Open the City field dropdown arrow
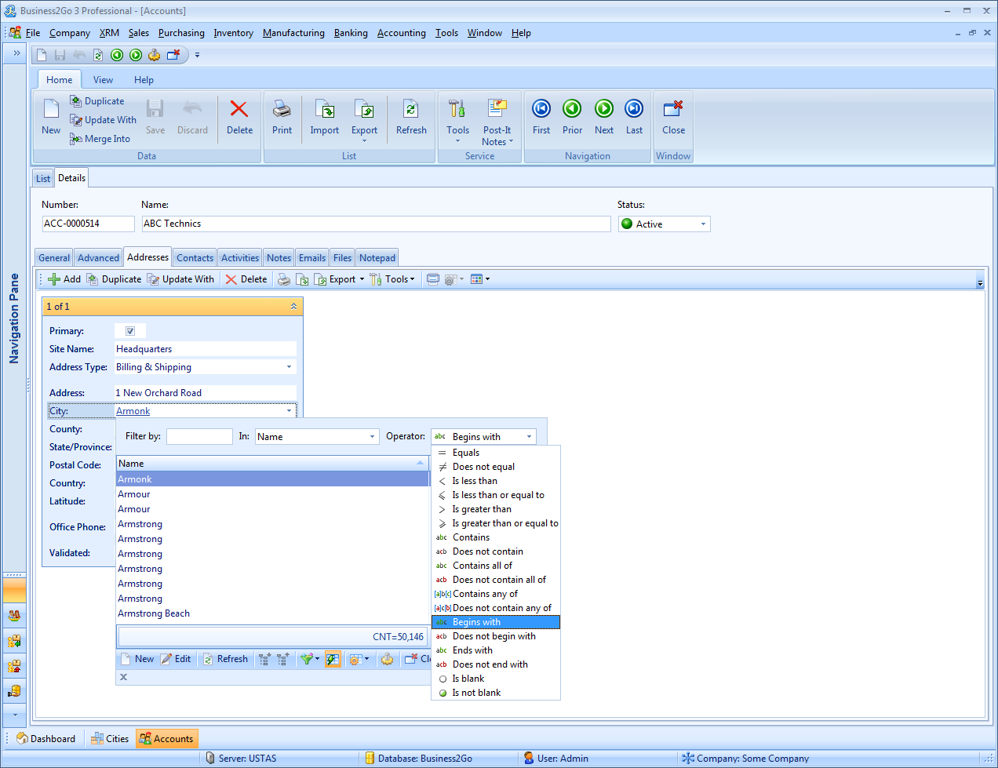The width and height of the screenshot is (998, 768). tap(289, 411)
